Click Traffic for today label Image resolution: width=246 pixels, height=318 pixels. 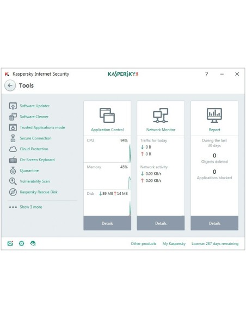pyautogui.click(x=153, y=140)
